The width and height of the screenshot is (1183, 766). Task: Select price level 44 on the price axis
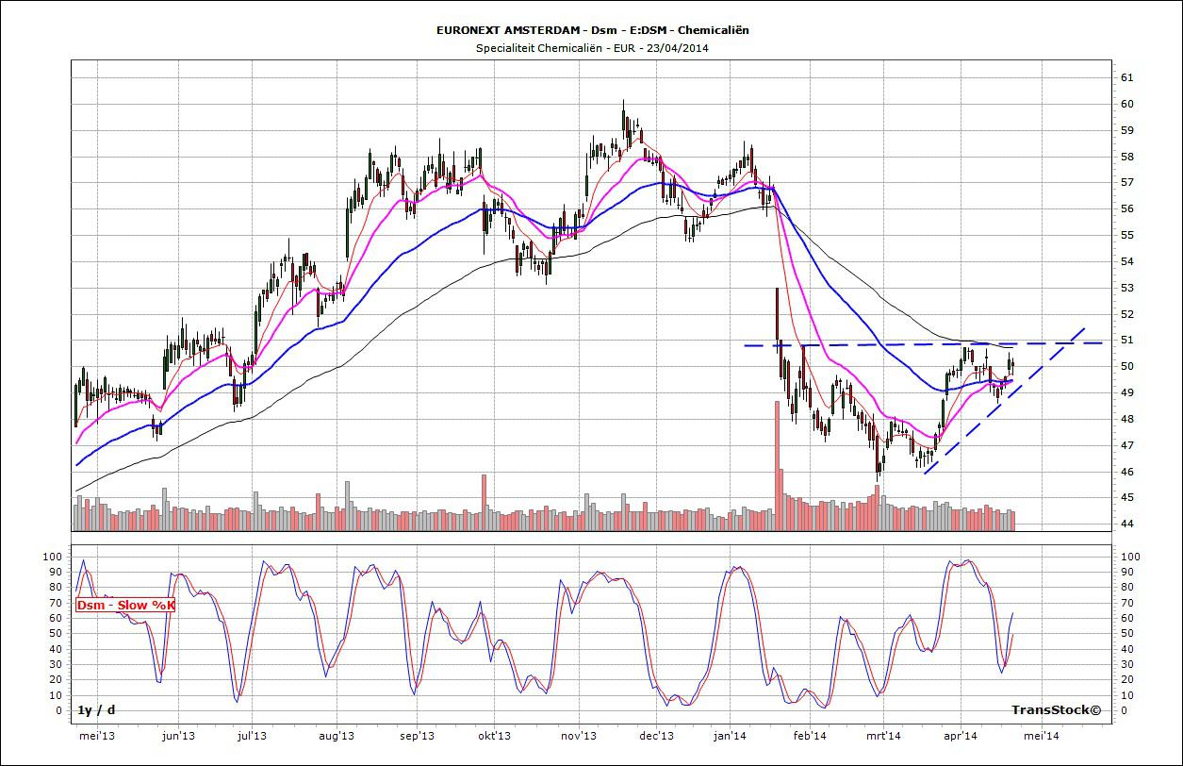pyautogui.click(x=1127, y=524)
